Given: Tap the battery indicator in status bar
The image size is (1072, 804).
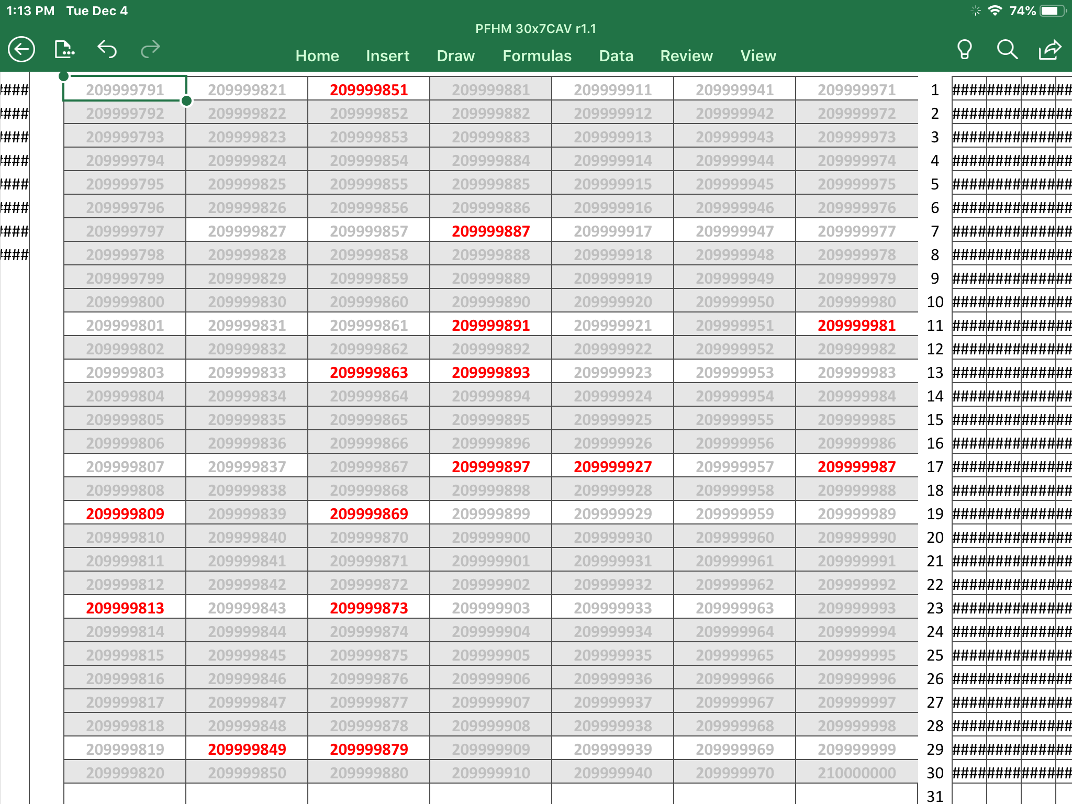Looking at the screenshot, I should pos(1052,11).
